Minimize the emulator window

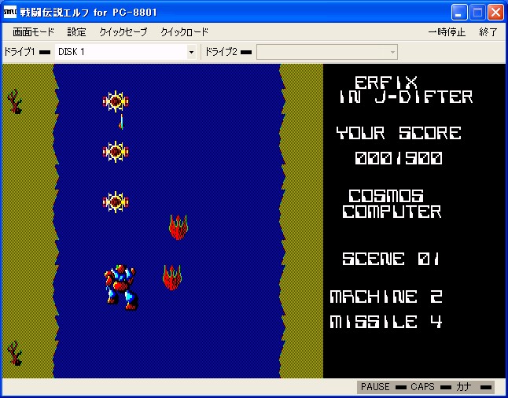click(459, 13)
